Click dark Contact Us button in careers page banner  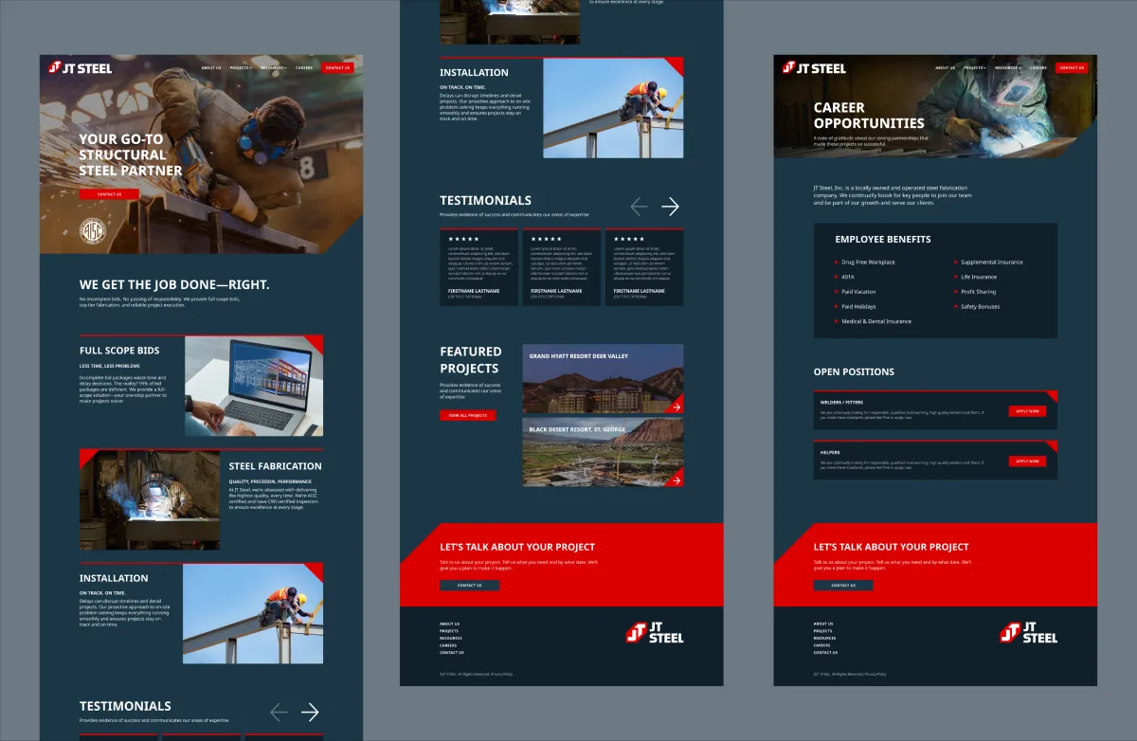(843, 586)
